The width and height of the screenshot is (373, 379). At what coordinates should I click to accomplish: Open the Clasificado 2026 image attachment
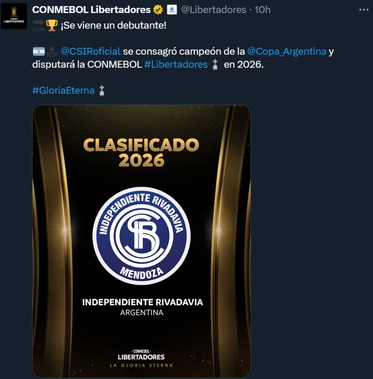tap(142, 241)
